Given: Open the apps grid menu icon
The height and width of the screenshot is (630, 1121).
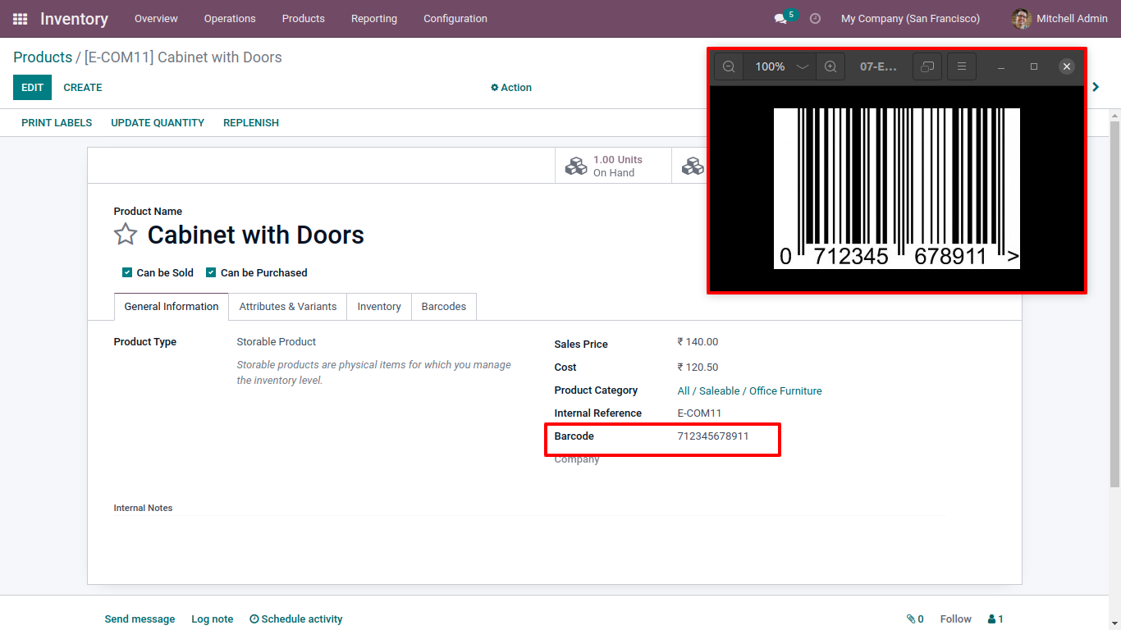Looking at the screenshot, I should [x=20, y=18].
